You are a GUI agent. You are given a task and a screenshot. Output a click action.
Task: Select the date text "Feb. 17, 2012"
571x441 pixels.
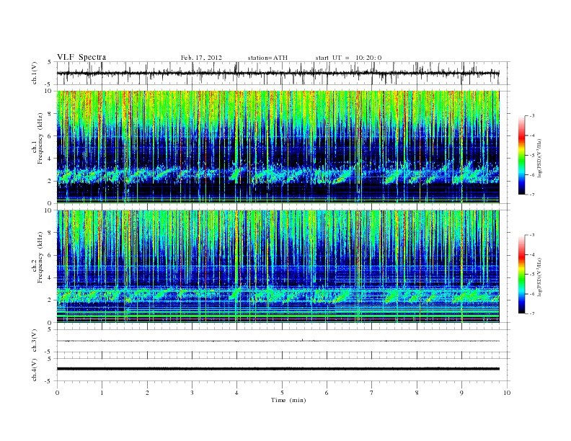[201, 58]
